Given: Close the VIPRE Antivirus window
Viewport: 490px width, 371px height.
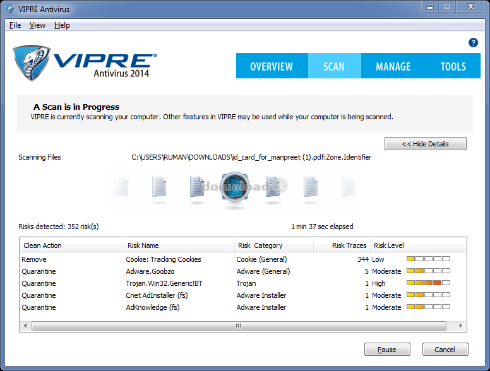Looking at the screenshot, I should pyautogui.click(x=470, y=6).
